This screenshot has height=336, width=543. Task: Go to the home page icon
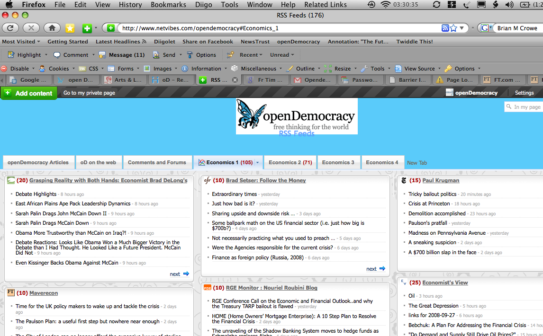click(x=52, y=28)
